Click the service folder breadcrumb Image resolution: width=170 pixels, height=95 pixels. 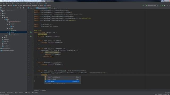(41, 6)
